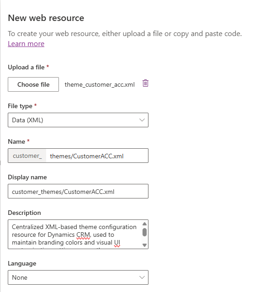The width and height of the screenshot is (254, 292).
Task: Click the Description scrollbar up arrow
Action: click(x=144, y=224)
